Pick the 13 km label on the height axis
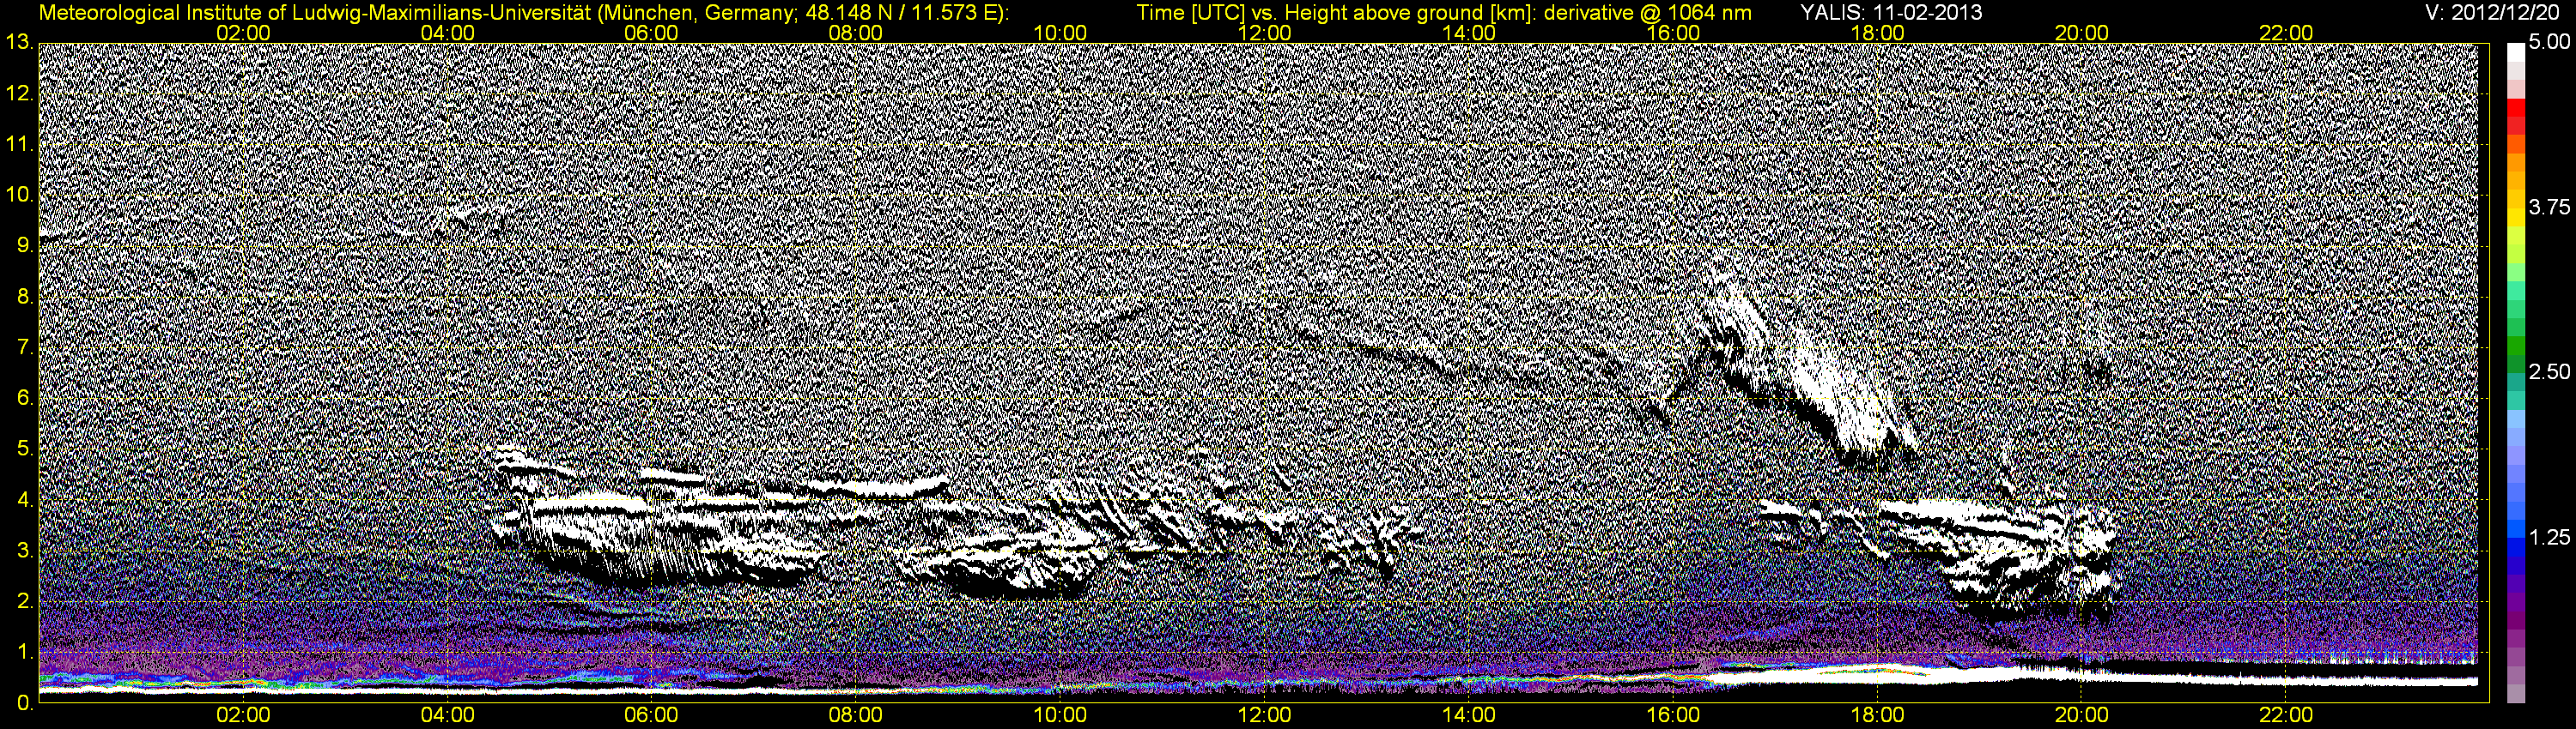 pyautogui.click(x=18, y=43)
